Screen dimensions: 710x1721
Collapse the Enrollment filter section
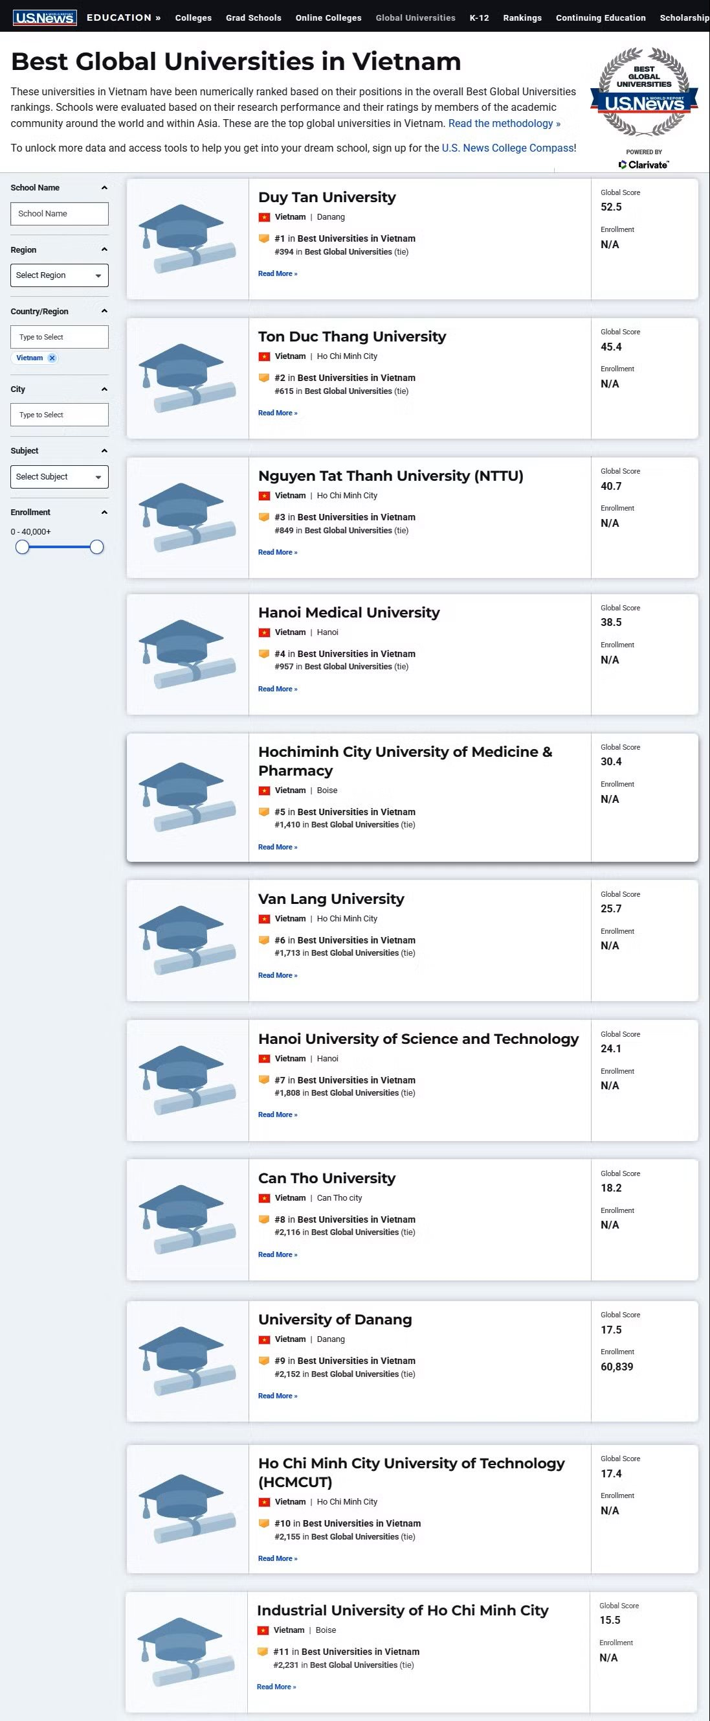pyautogui.click(x=104, y=513)
